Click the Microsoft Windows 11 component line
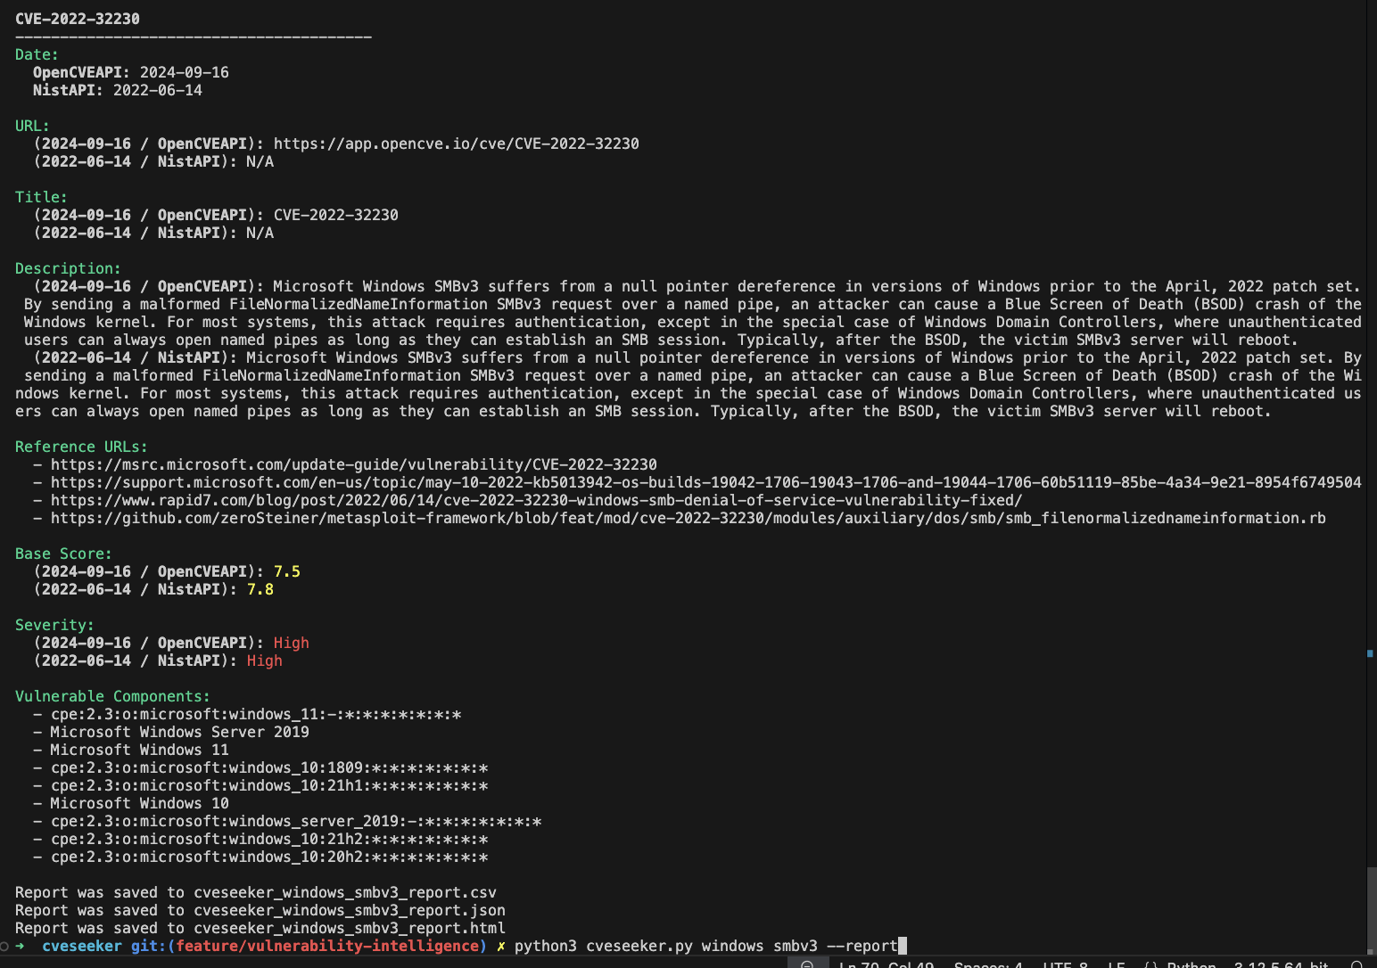 pyautogui.click(x=139, y=750)
